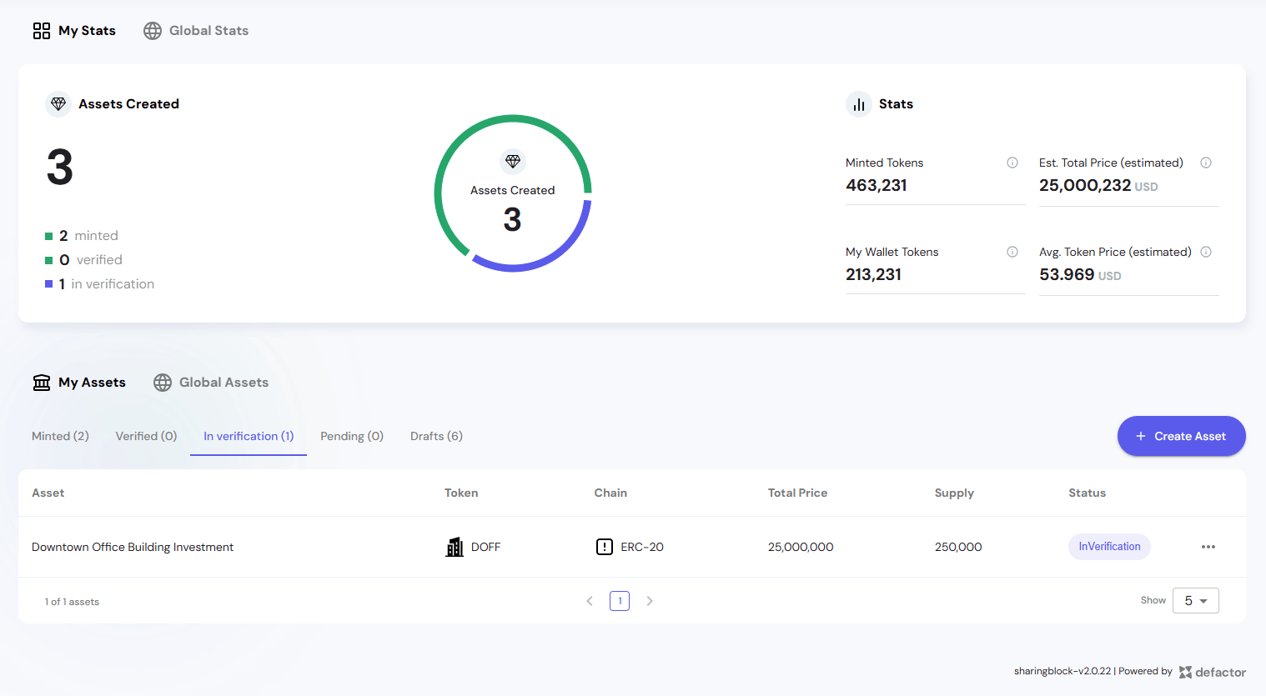Click the InVerification status badge
Viewport: 1266px width, 696px height.
[1109, 547]
